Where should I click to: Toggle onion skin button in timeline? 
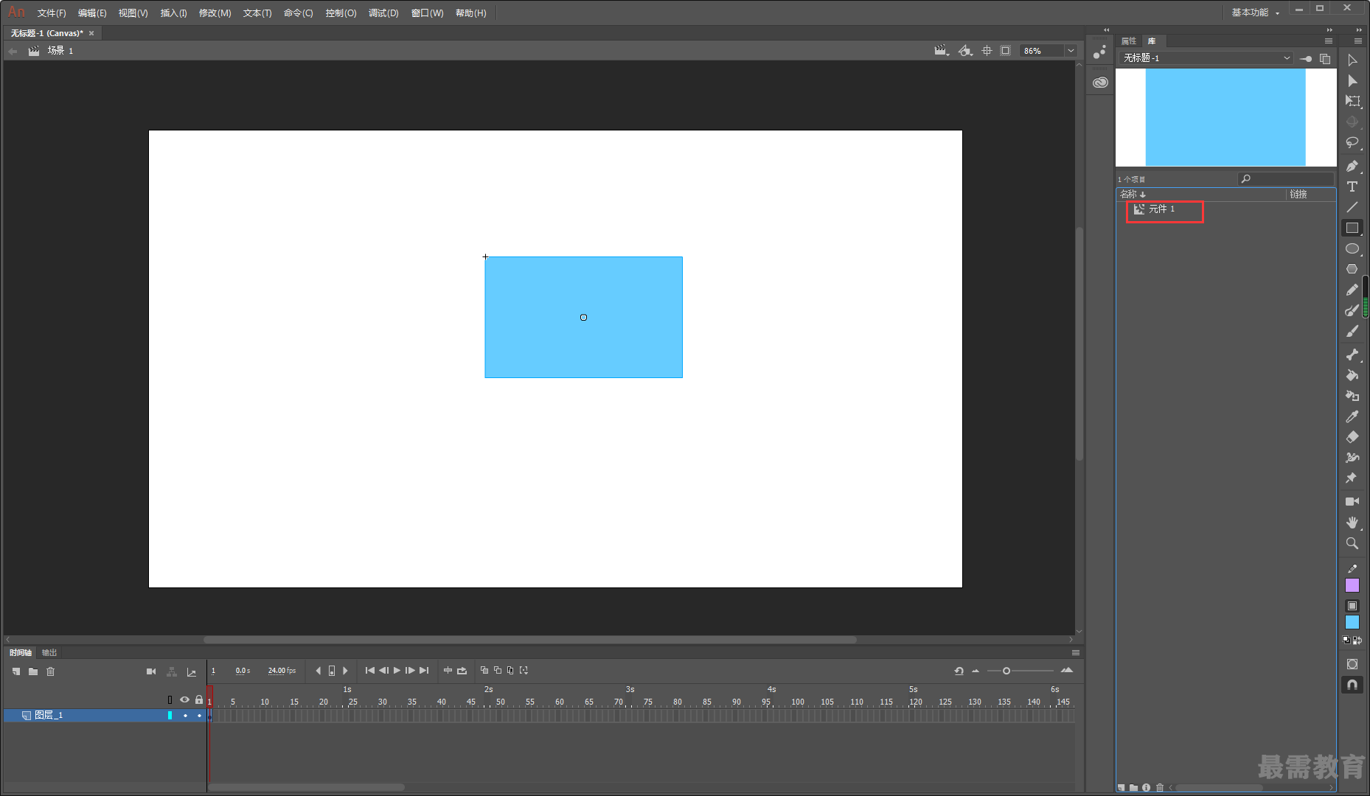[x=484, y=671]
